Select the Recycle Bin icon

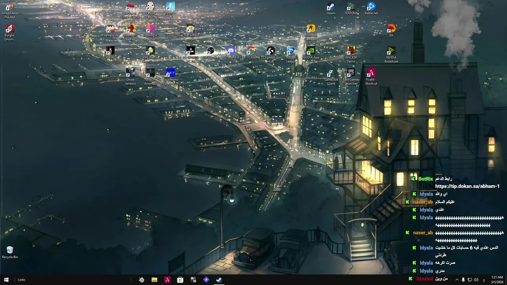[10, 253]
